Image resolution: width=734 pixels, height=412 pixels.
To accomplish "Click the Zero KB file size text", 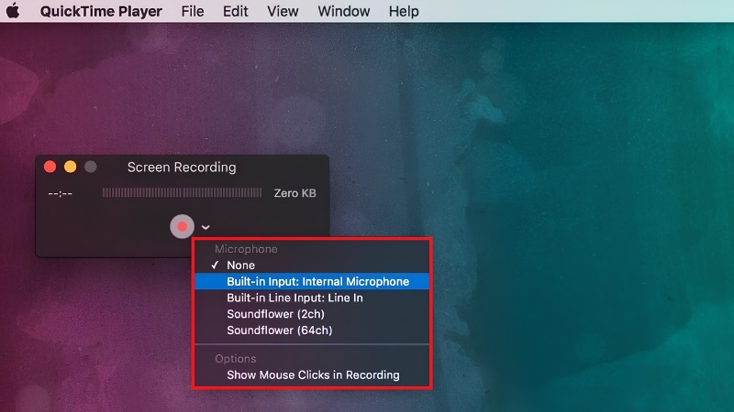I will pyautogui.click(x=295, y=193).
